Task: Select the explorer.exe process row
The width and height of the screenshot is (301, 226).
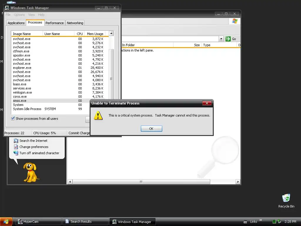Action: click(x=60, y=68)
